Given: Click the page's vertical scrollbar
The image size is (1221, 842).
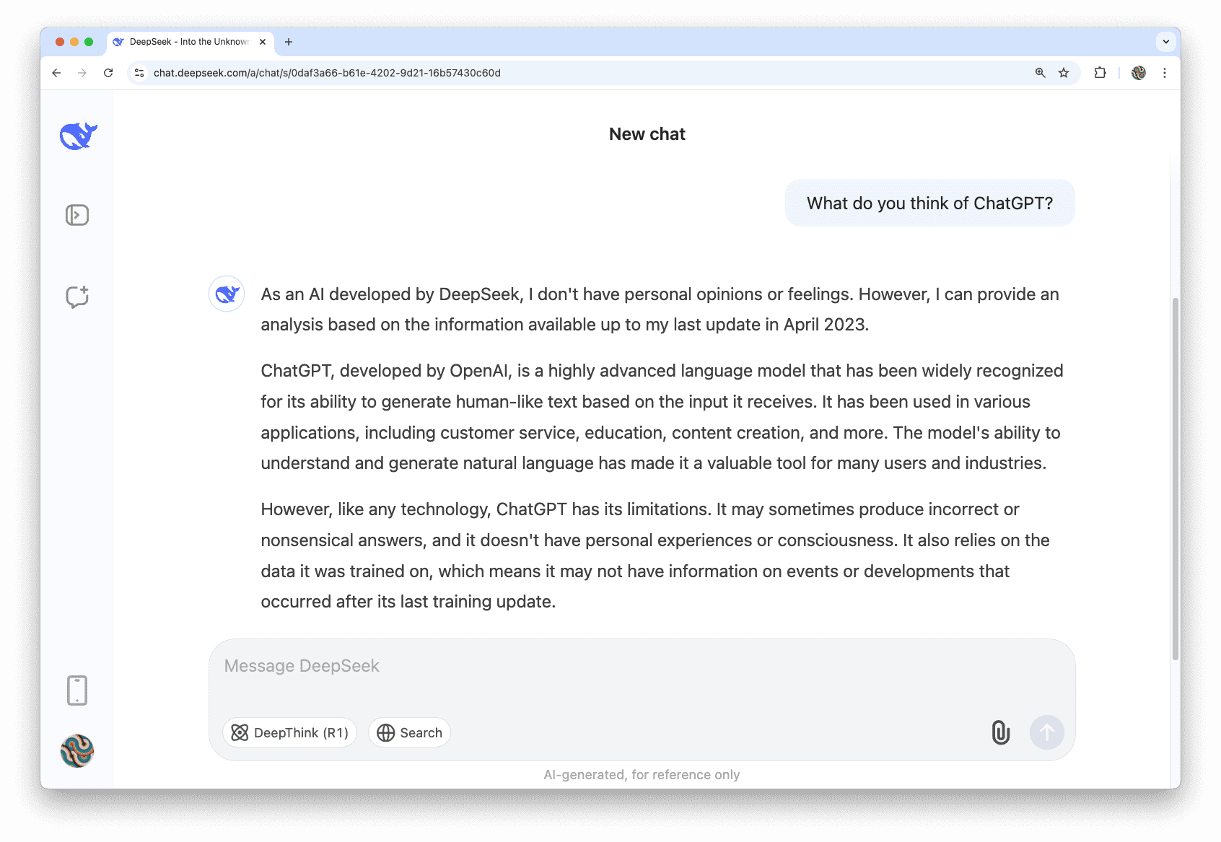Looking at the screenshot, I should click(1175, 478).
